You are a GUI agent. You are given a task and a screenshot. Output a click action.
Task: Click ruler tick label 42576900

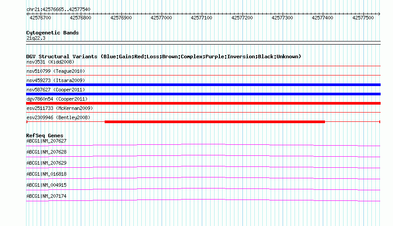click(x=121, y=18)
